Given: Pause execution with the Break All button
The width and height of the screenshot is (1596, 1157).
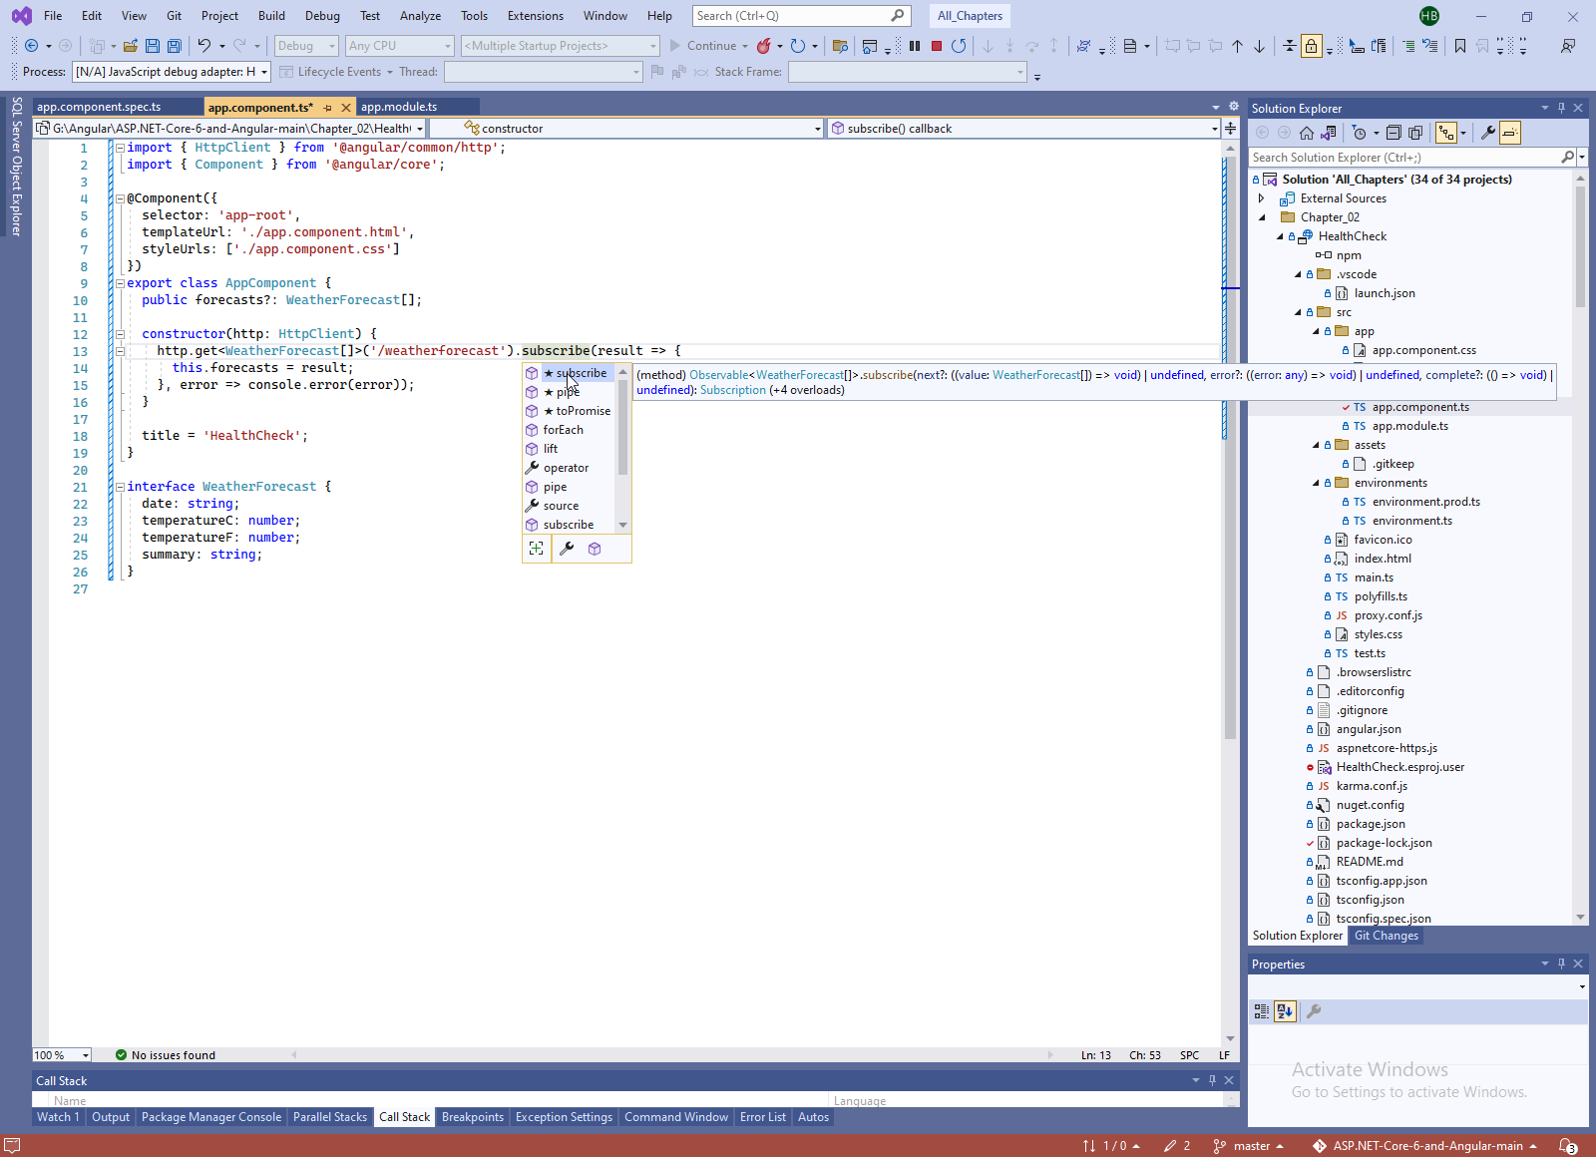Looking at the screenshot, I should 914,46.
